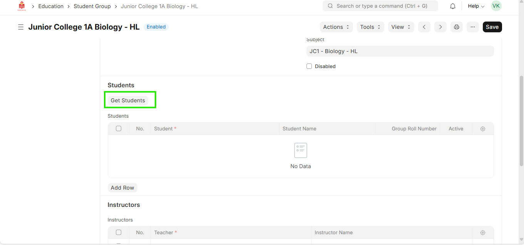The image size is (524, 245).
Task: Select all rows in Students table
Action: [x=119, y=128]
